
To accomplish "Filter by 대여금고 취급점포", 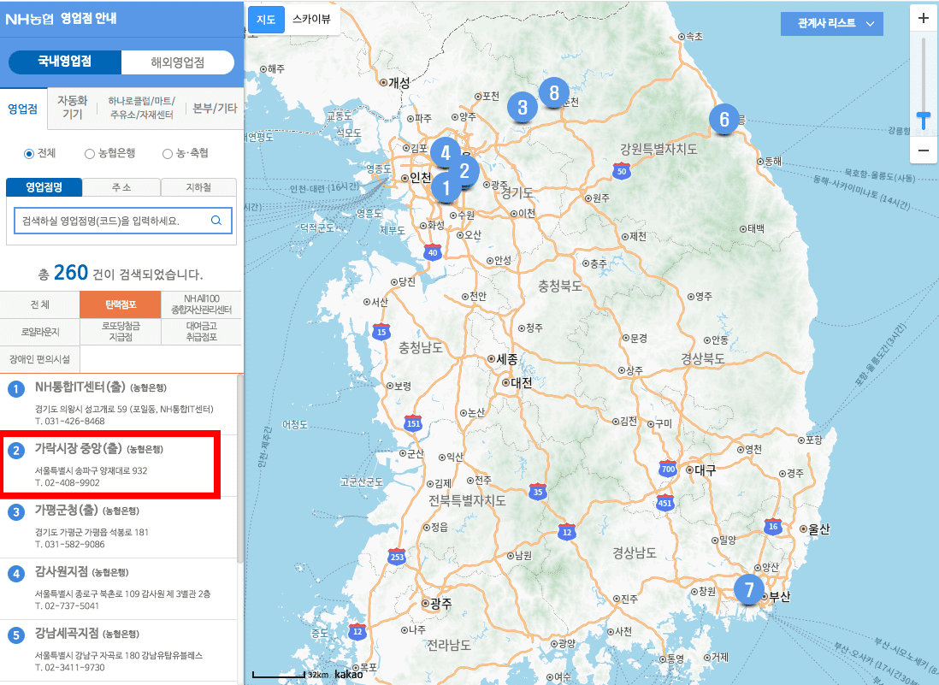I will pos(201,332).
